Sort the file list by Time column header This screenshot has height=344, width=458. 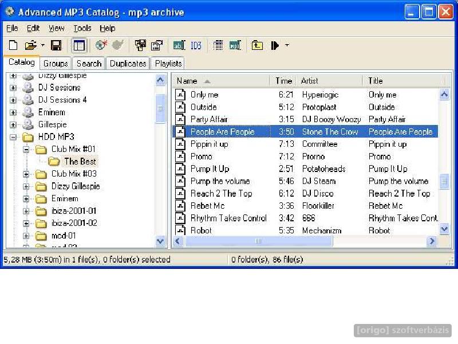tap(283, 81)
